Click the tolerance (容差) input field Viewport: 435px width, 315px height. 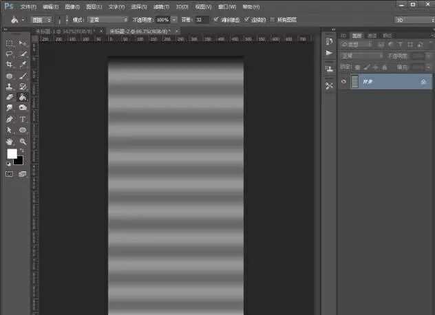[201, 19]
